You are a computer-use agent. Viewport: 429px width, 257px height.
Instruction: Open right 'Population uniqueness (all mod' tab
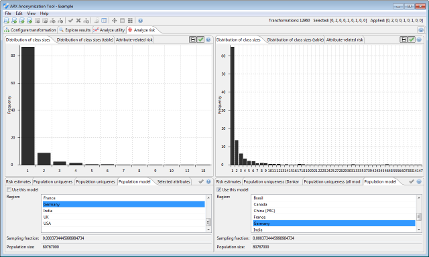tap(332, 181)
